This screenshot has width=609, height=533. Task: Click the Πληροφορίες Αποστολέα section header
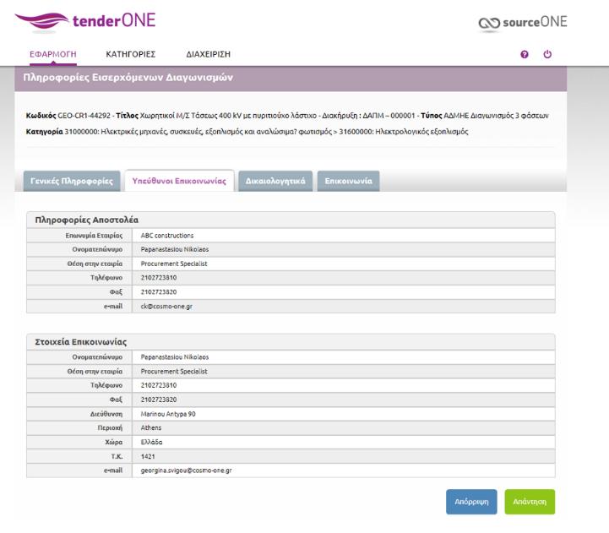(x=87, y=220)
